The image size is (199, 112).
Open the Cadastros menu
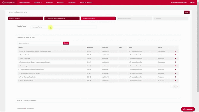(38, 3)
